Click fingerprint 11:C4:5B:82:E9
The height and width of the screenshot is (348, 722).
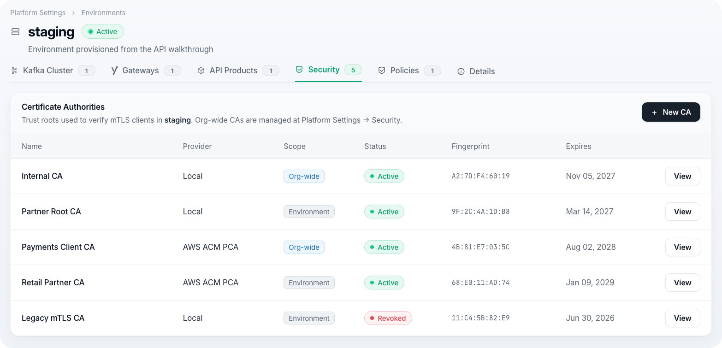[480, 318]
